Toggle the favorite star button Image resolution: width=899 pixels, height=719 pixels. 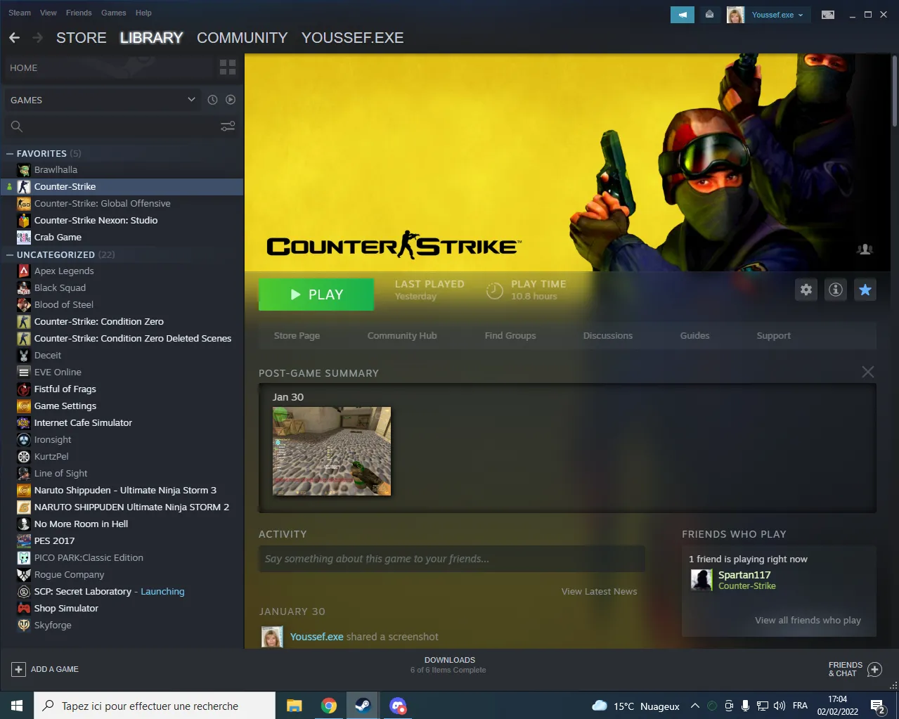point(865,290)
